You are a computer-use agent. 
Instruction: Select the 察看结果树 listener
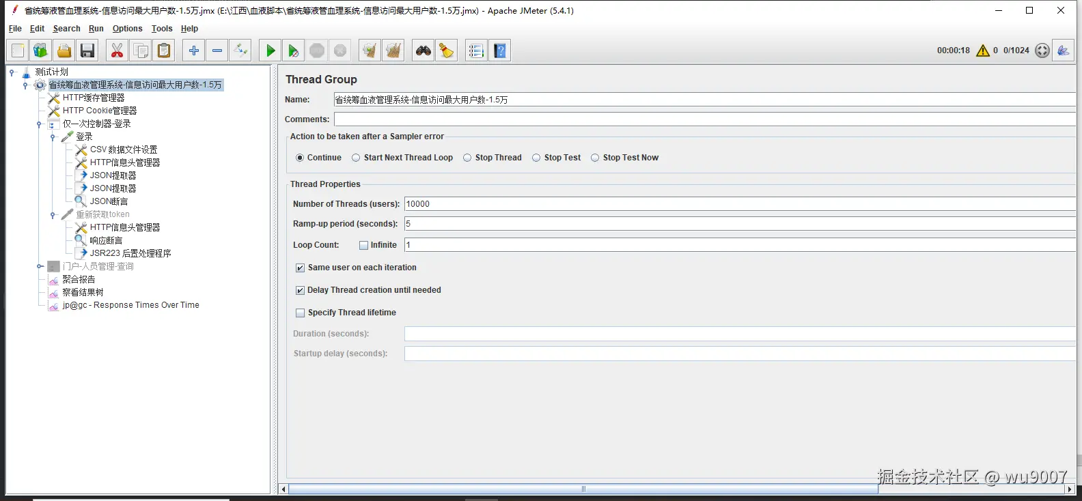click(83, 292)
